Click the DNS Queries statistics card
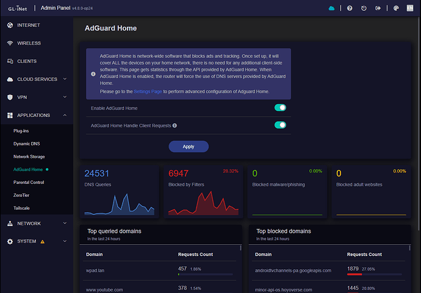The width and height of the screenshot is (421, 293). click(x=119, y=191)
